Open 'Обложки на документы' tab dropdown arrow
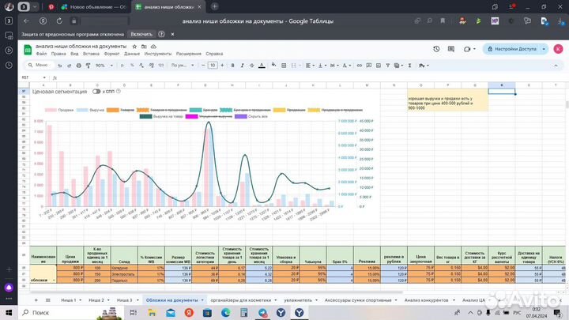Image resolution: width=569 pixels, height=320 pixels. coord(203,301)
